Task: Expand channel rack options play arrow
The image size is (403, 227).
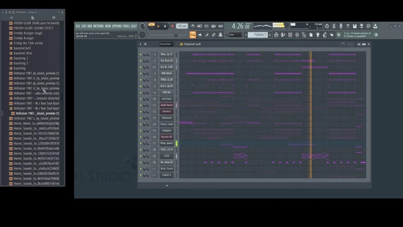Action: [140, 44]
